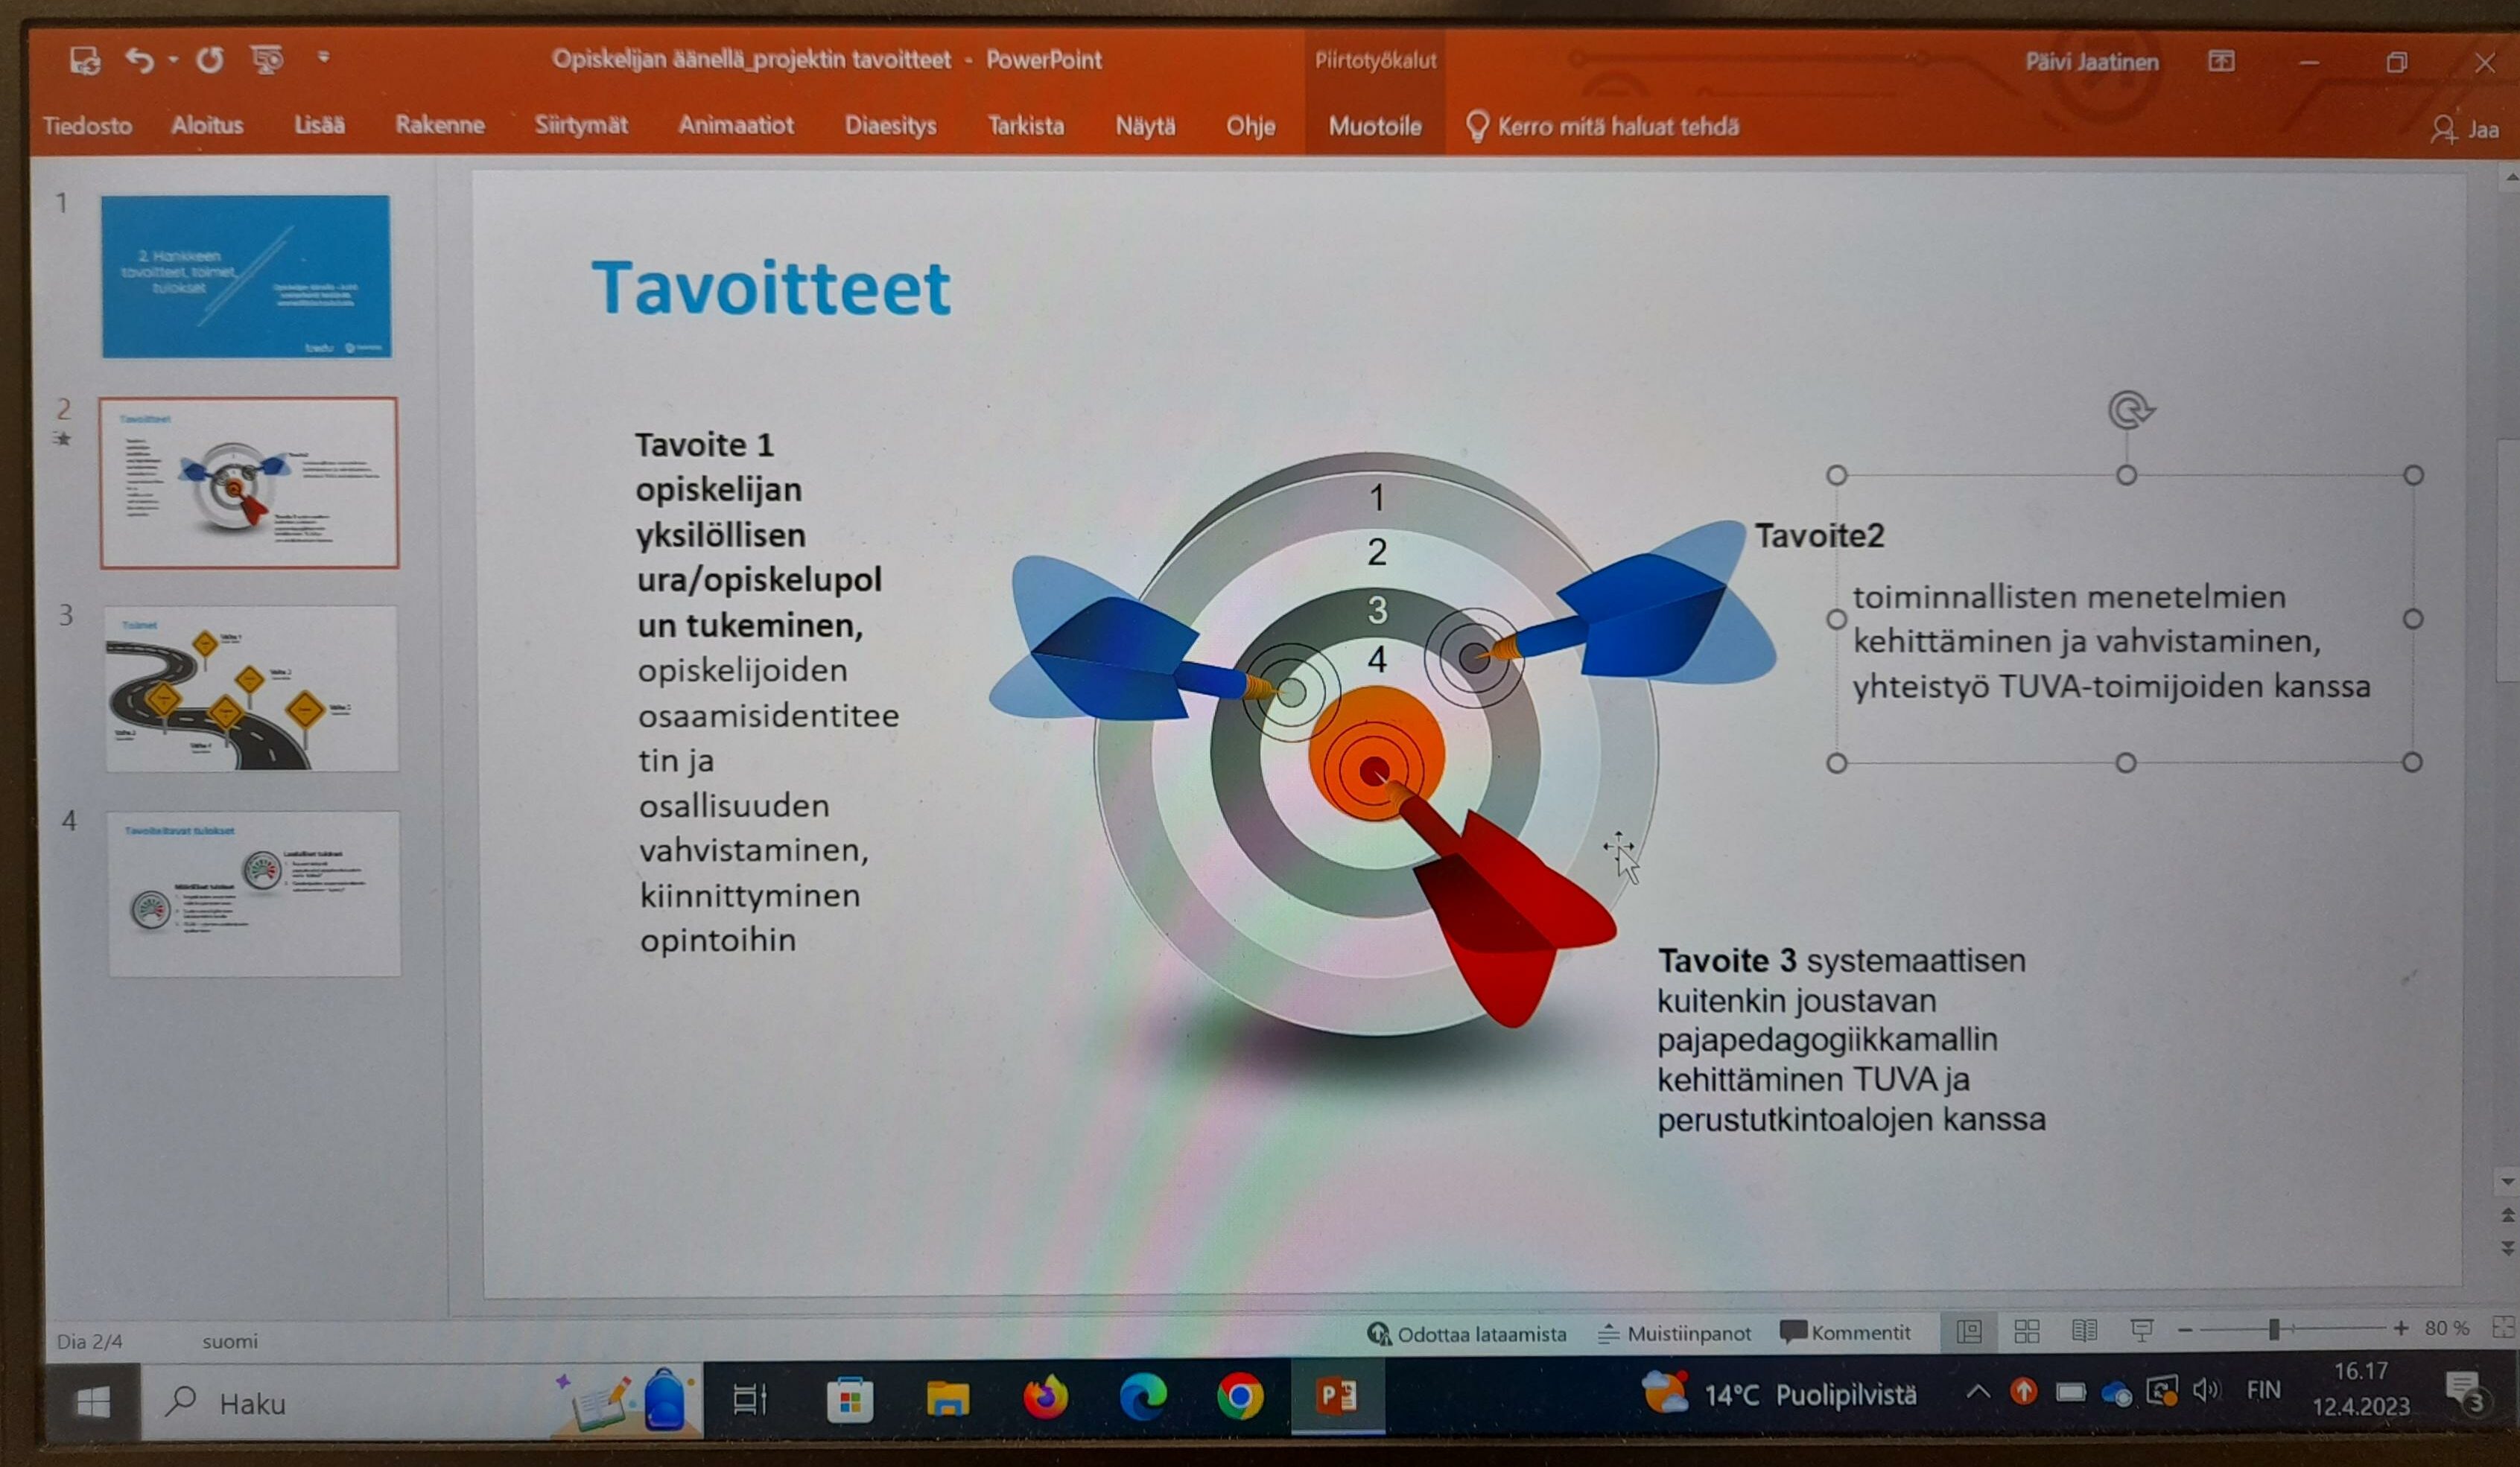Click the Tavoitteet slide title
Viewport: 2520px width, 1467px height.
tap(770, 288)
